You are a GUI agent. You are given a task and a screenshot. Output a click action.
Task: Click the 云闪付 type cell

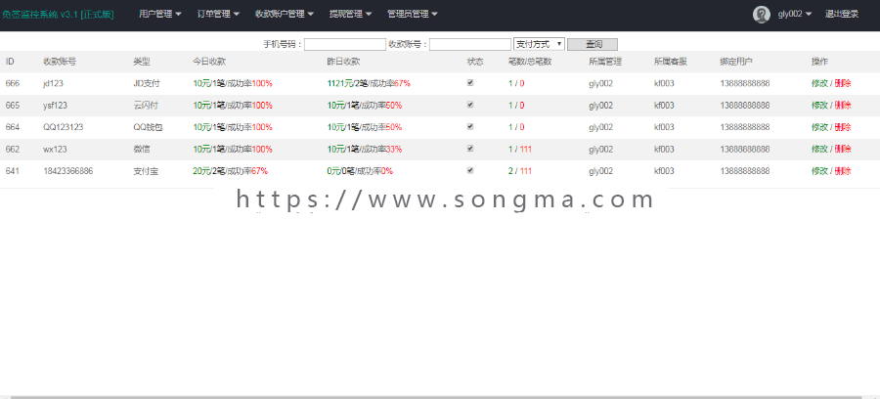click(146, 105)
